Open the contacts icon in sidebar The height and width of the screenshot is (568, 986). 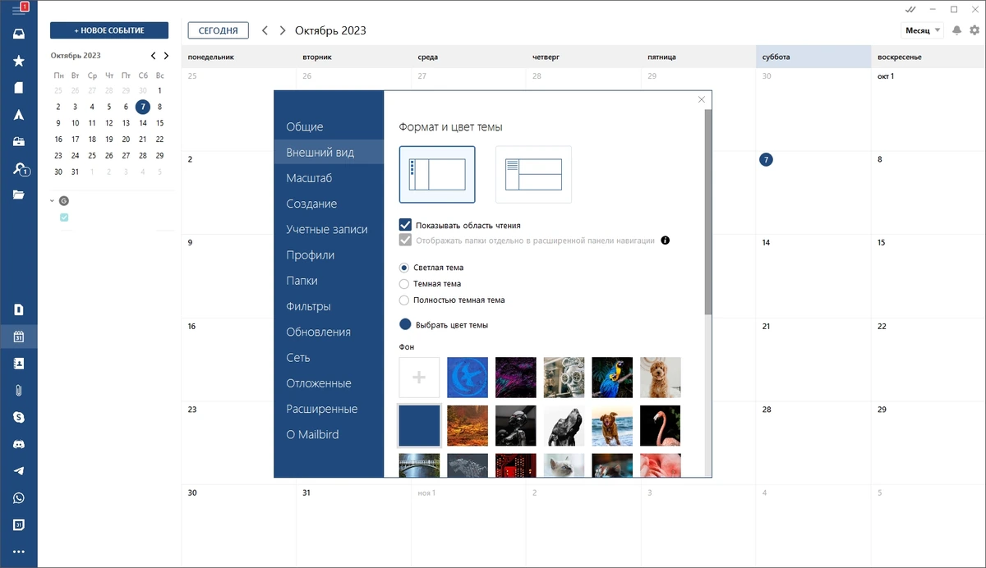(19, 363)
